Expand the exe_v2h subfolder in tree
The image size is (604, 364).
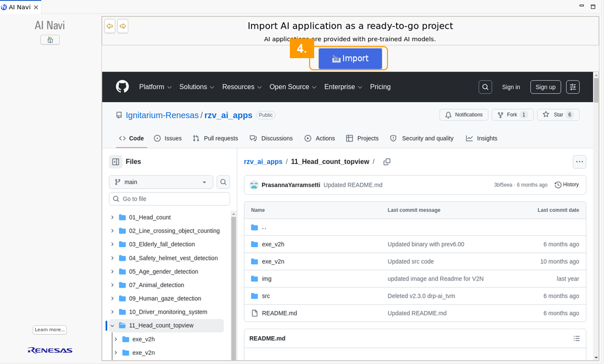[x=115, y=339]
